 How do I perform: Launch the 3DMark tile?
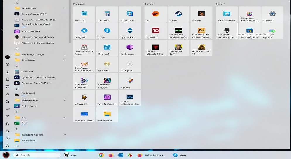coord(201,15)
